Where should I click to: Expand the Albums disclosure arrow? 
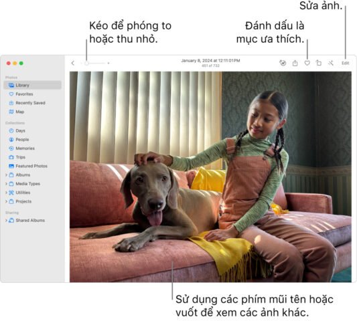(6, 175)
